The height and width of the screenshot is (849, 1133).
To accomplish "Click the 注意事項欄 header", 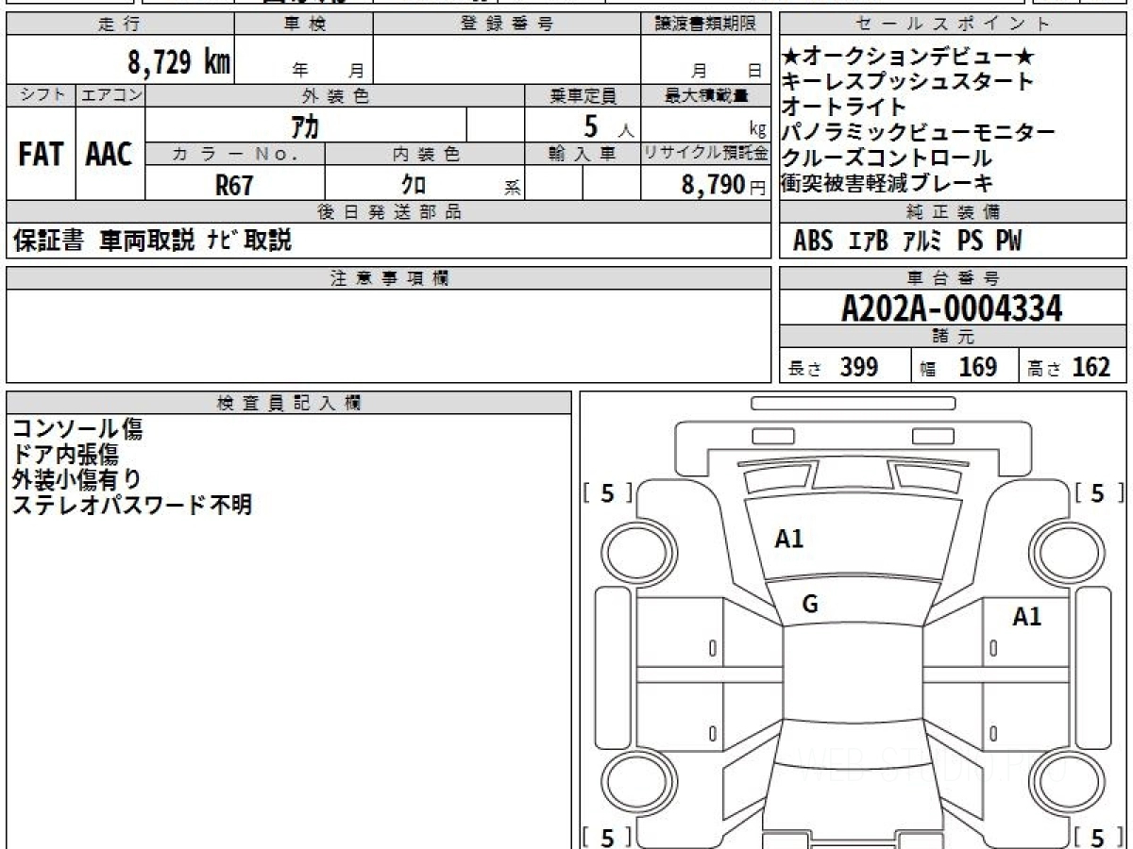I will tap(389, 277).
